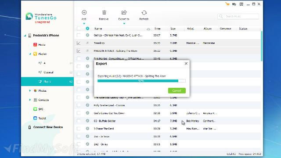The height and width of the screenshot is (158, 281).
Task: Click the yellow Playlist icon in sidebar
Action: 35,54
